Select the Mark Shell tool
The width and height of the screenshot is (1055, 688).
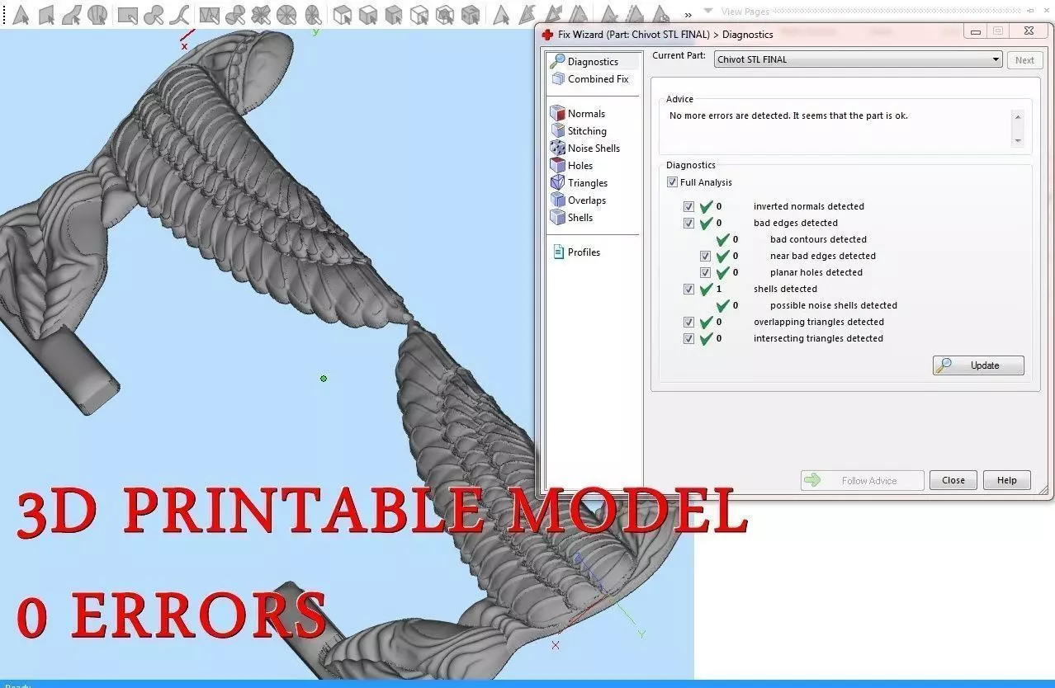(x=97, y=14)
